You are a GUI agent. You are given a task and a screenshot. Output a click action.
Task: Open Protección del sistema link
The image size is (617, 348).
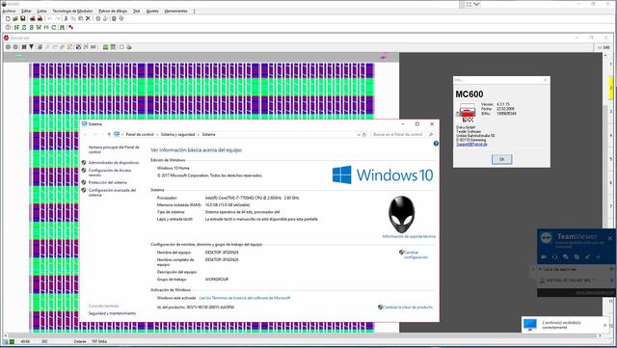pyautogui.click(x=107, y=182)
